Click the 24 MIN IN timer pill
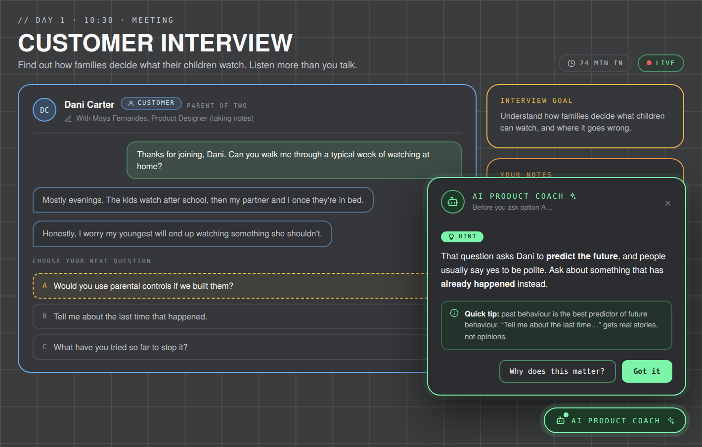Image resolution: width=702 pixels, height=447 pixels. point(595,63)
